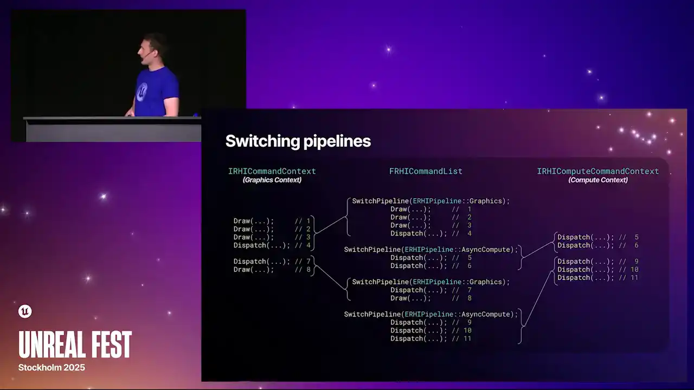Viewport: 694px width, 390px height.
Task: Click the speaker's face in the video inset
Action: click(x=147, y=49)
